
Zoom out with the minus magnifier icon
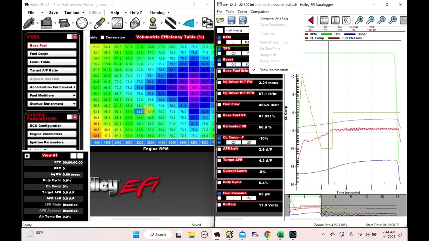pyautogui.click(x=370, y=20)
